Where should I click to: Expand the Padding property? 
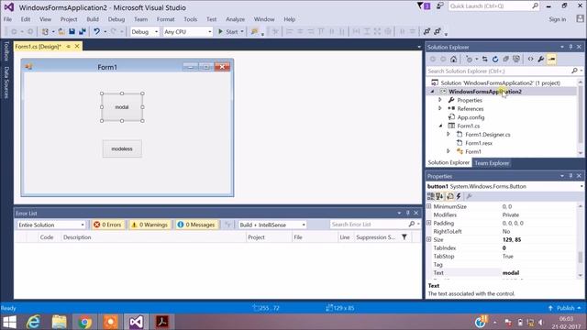(x=429, y=223)
